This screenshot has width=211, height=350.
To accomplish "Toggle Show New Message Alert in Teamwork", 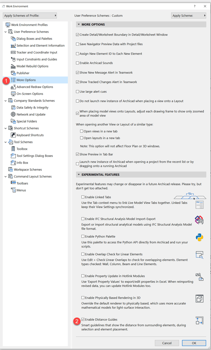I will tap(78, 73).
